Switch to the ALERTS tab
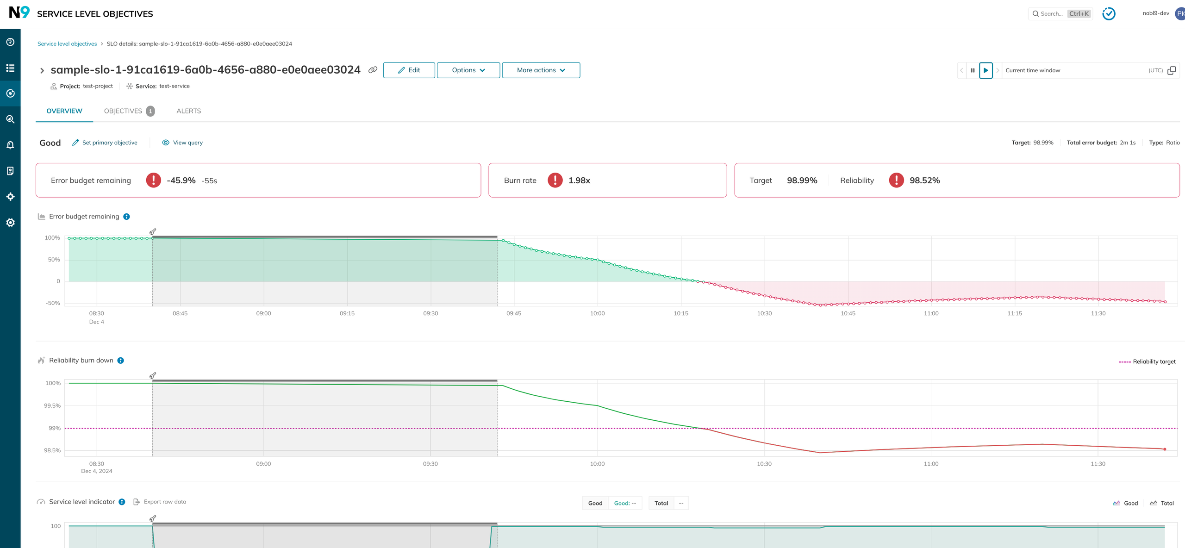Image resolution: width=1185 pixels, height=548 pixels. [189, 111]
